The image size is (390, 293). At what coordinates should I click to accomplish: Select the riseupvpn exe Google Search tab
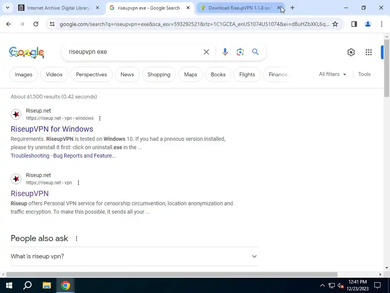tap(149, 8)
